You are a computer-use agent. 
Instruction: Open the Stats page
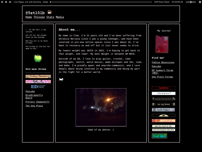[x=50, y=17]
